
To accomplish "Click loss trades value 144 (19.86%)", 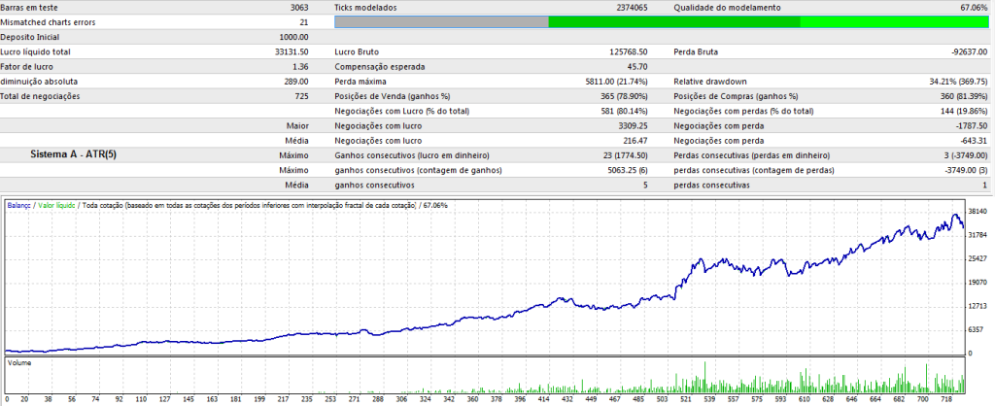I will (963, 111).
